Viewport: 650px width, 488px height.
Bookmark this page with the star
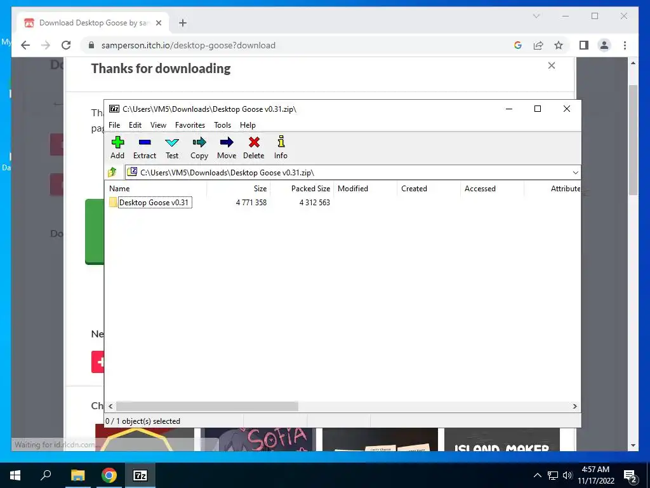point(559,45)
